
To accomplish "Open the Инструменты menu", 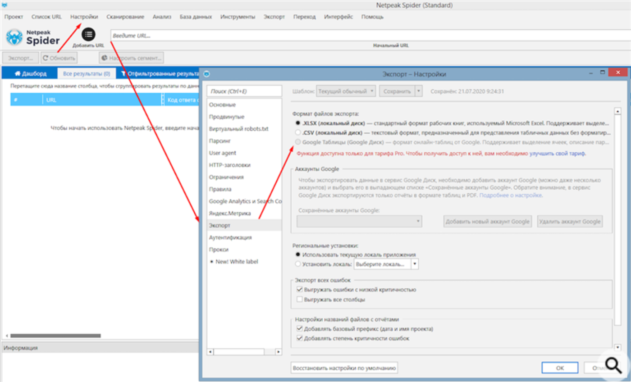I will click(x=238, y=17).
